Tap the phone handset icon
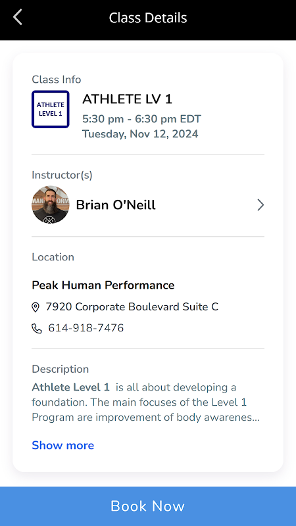 click(37, 328)
